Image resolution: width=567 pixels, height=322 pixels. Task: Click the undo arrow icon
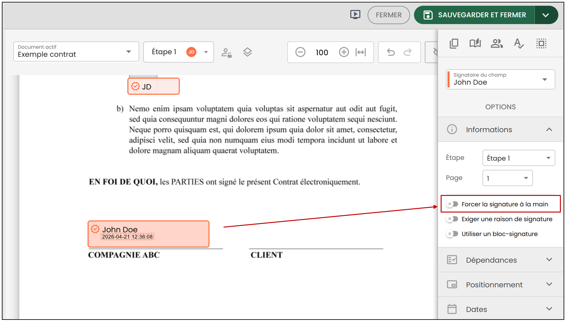tap(391, 52)
